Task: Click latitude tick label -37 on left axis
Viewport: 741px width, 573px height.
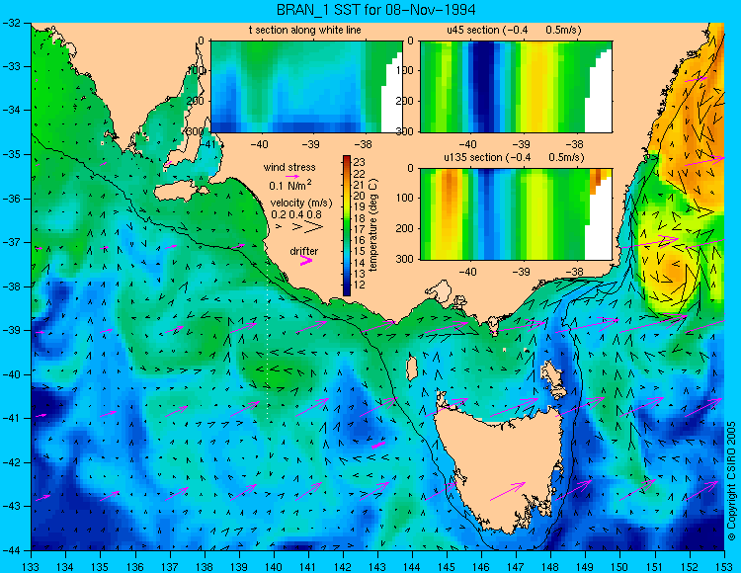Action: click(11, 242)
